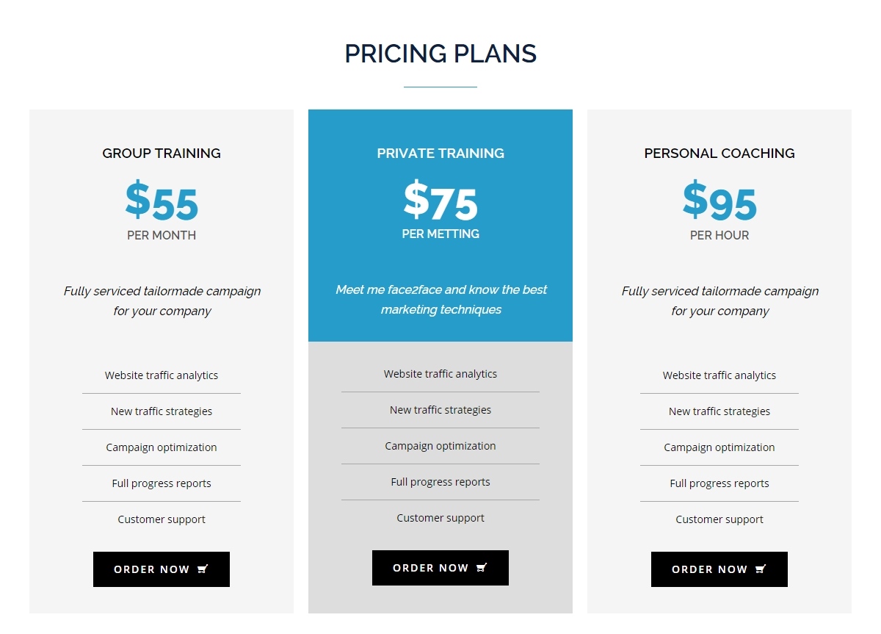Click the $55 price figure
Screen dimensions: 881x634
(x=162, y=202)
